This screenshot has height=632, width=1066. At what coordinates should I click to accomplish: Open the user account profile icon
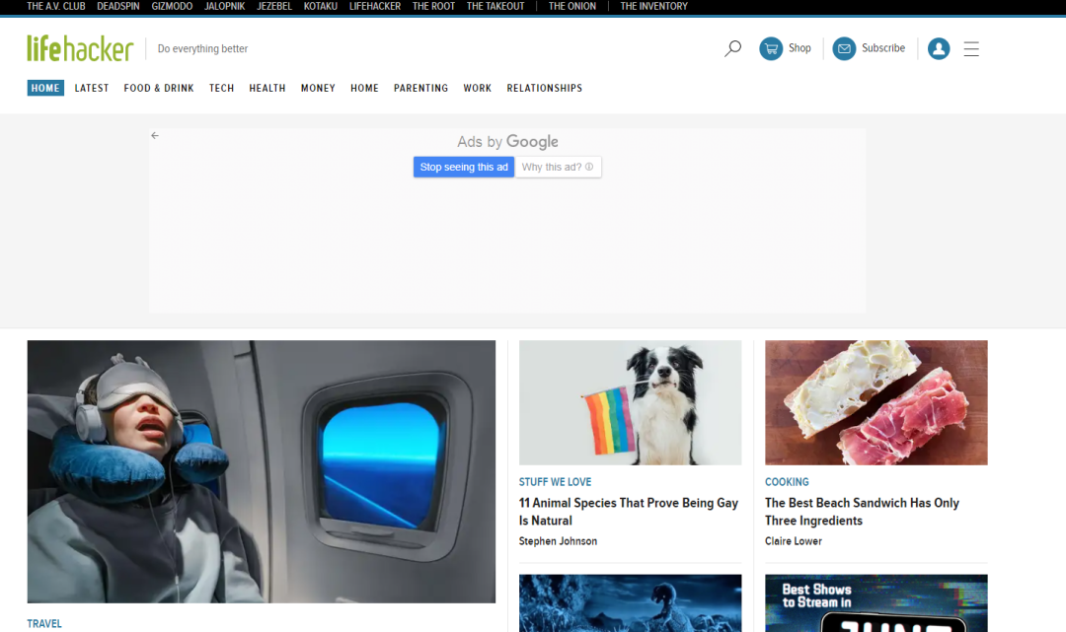pos(939,48)
